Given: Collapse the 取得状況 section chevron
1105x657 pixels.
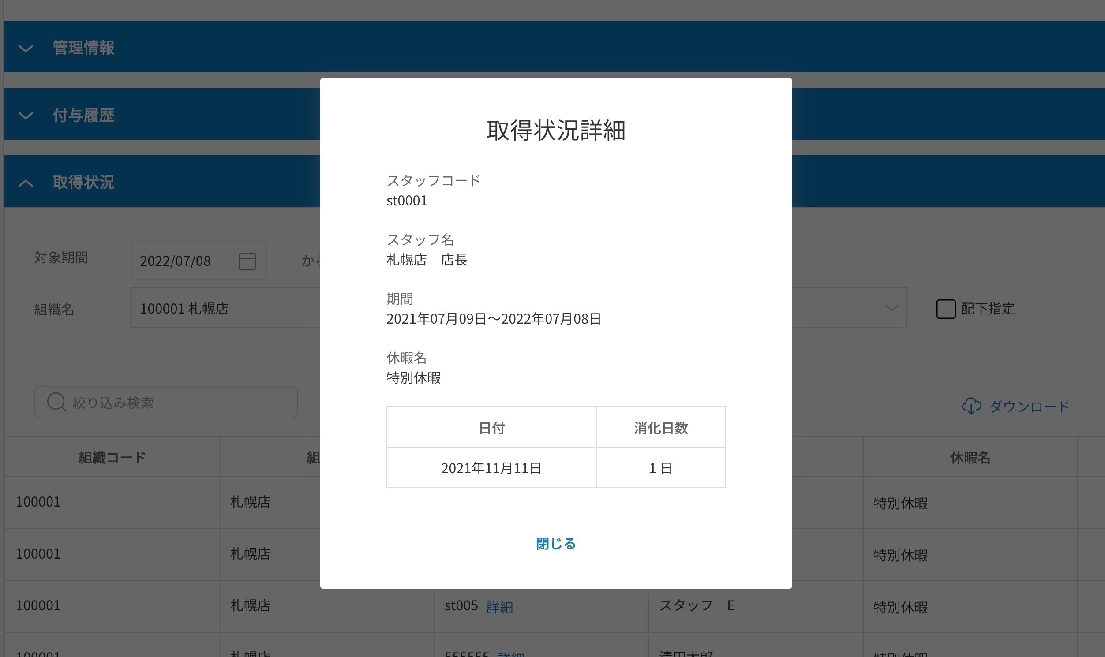Looking at the screenshot, I should tap(26, 183).
